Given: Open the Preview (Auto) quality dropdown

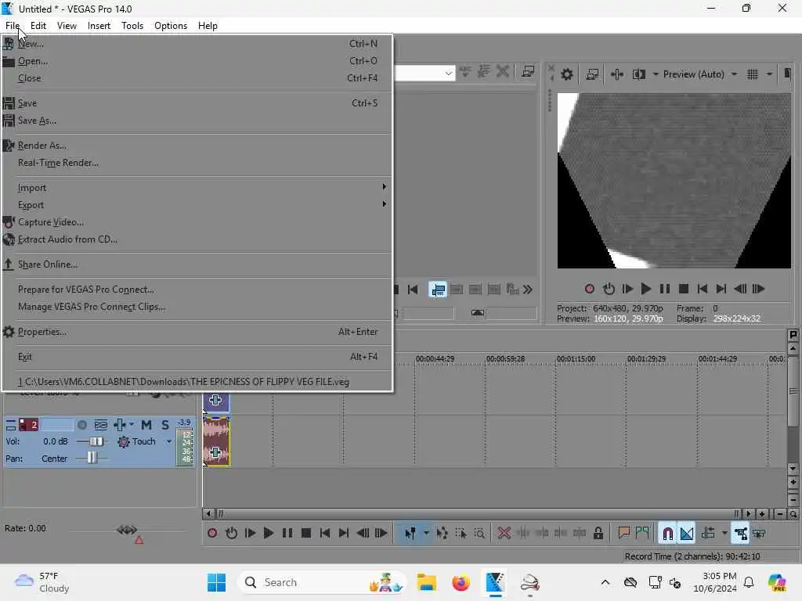Looking at the screenshot, I should click(734, 74).
